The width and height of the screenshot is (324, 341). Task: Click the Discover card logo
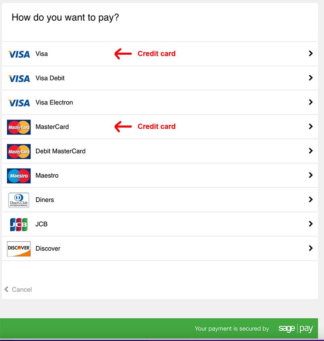click(x=19, y=248)
